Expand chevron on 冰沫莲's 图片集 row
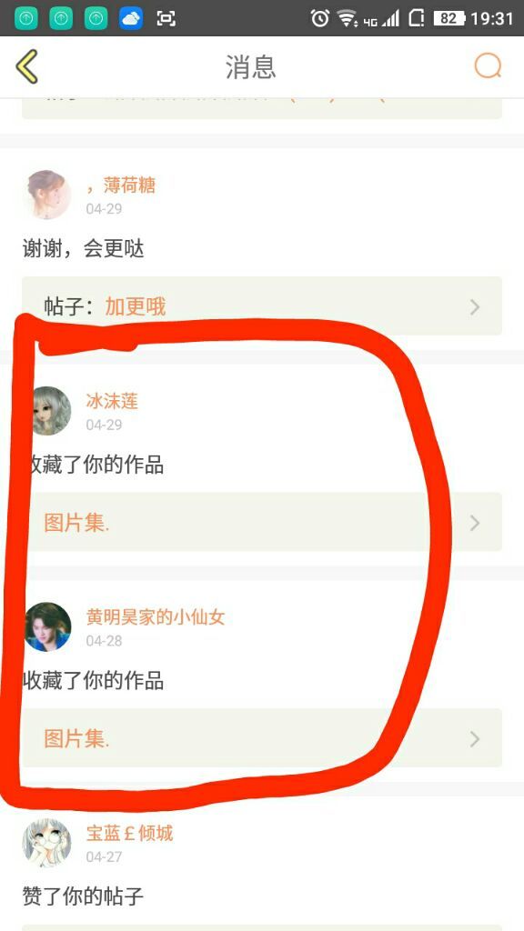Viewport: 524px width, 931px height. 475,523
